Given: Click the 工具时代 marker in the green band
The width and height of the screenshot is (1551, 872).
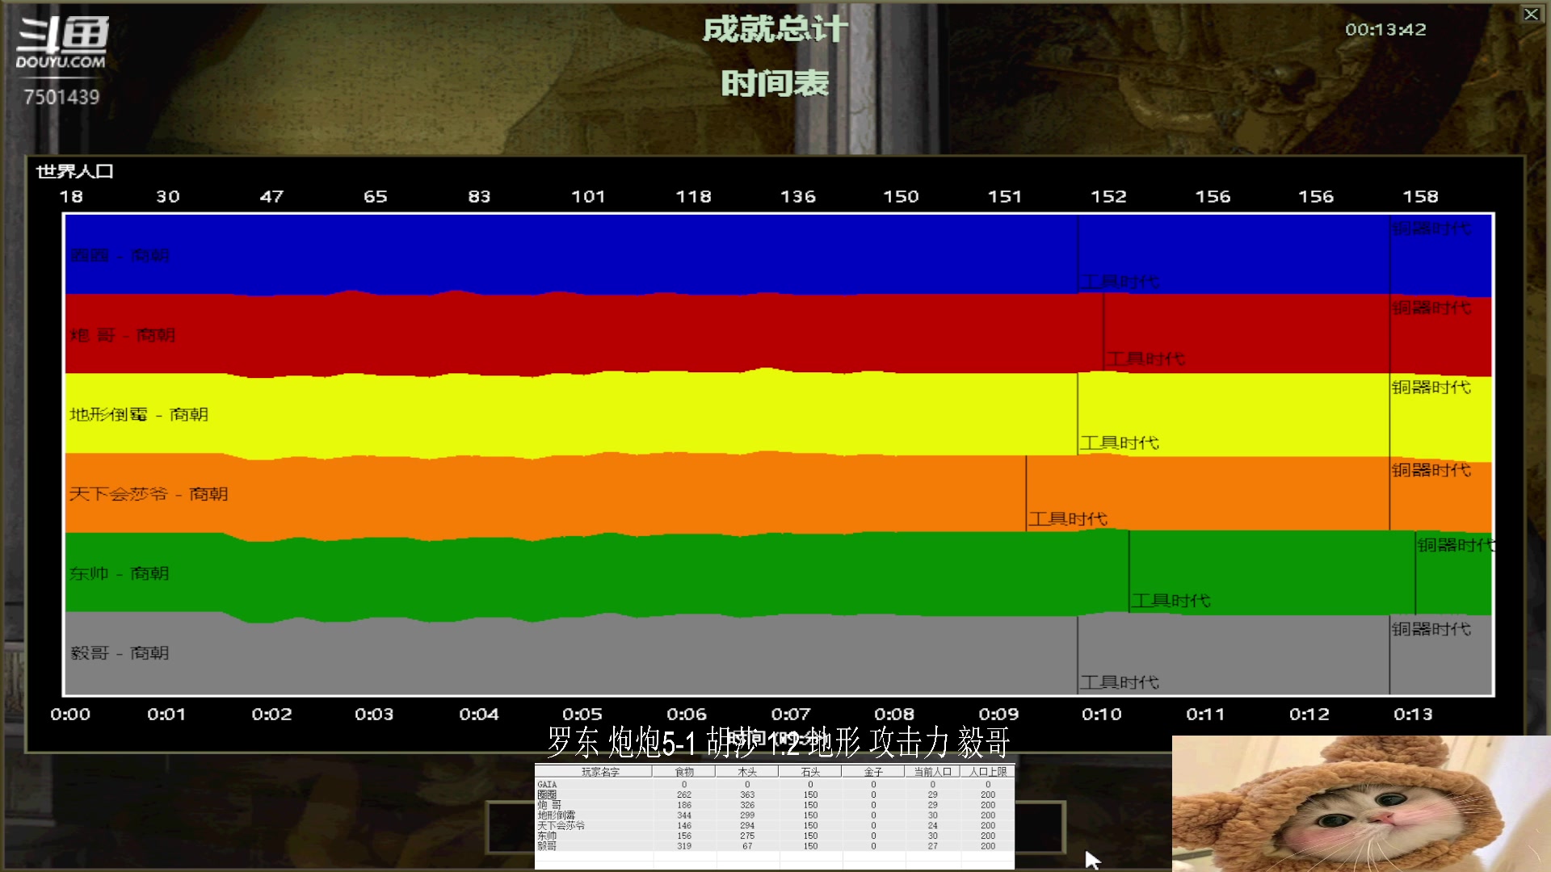Looking at the screenshot, I should pyautogui.click(x=1171, y=600).
